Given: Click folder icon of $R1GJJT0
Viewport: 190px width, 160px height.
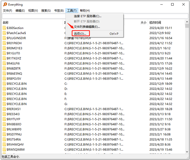Looking at the screenshot, I should tap(4, 53).
